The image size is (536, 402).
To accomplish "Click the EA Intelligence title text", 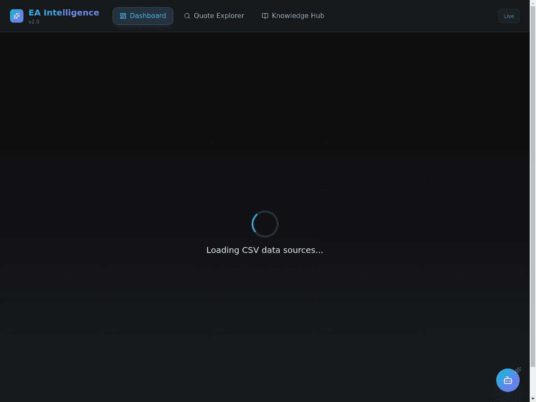I will tap(64, 13).
